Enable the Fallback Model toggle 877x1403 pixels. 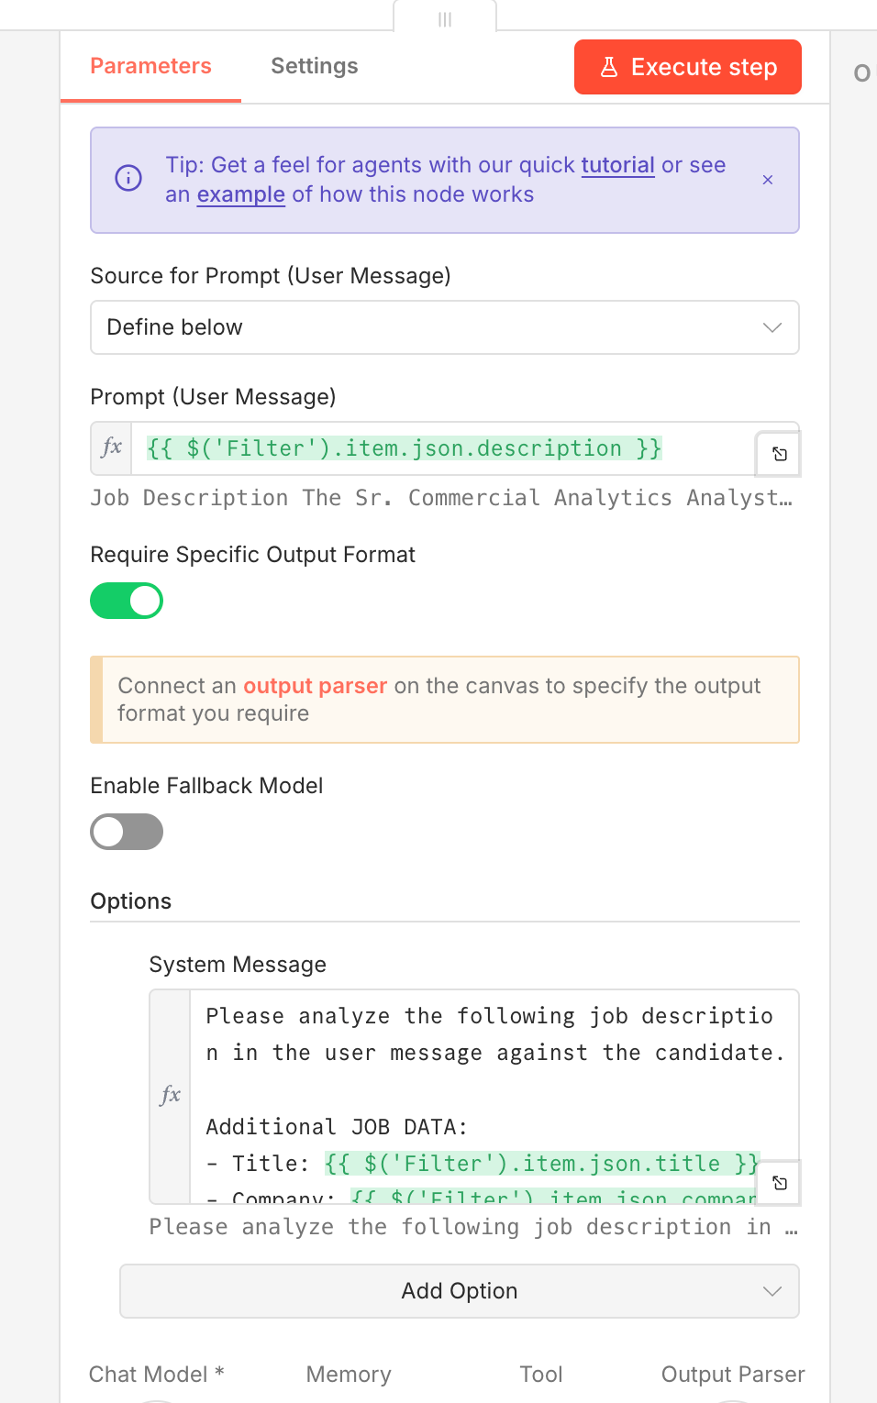point(127,832)
